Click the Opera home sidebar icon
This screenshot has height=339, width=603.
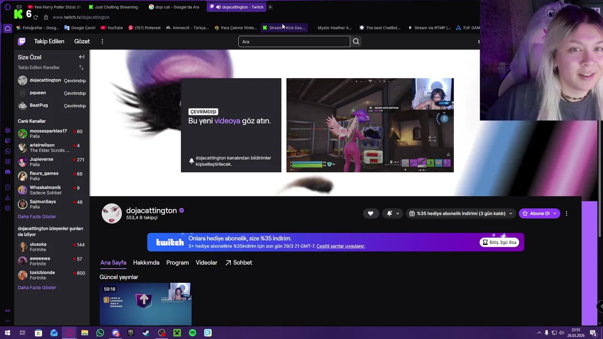8,28
